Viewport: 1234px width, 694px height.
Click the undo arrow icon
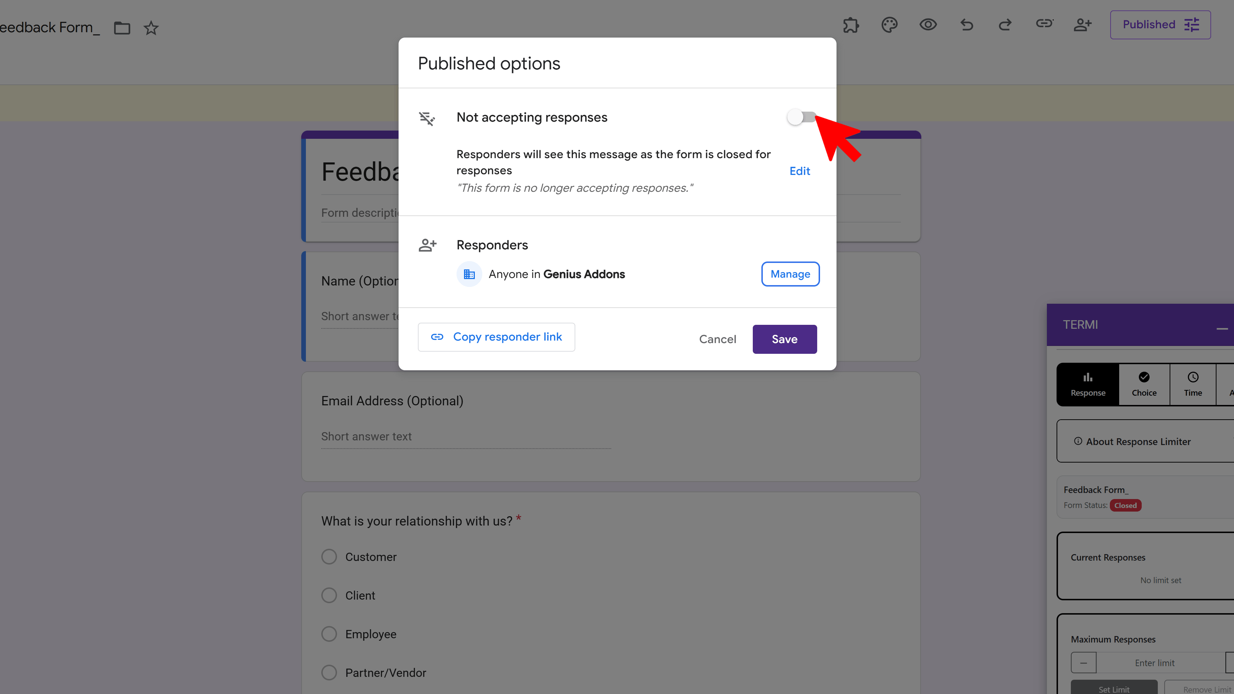[x=967, y=25]
